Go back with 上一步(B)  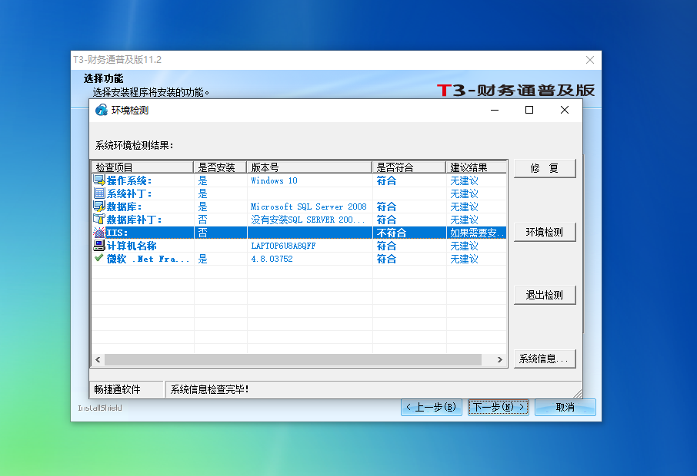(x=432, y=407)
